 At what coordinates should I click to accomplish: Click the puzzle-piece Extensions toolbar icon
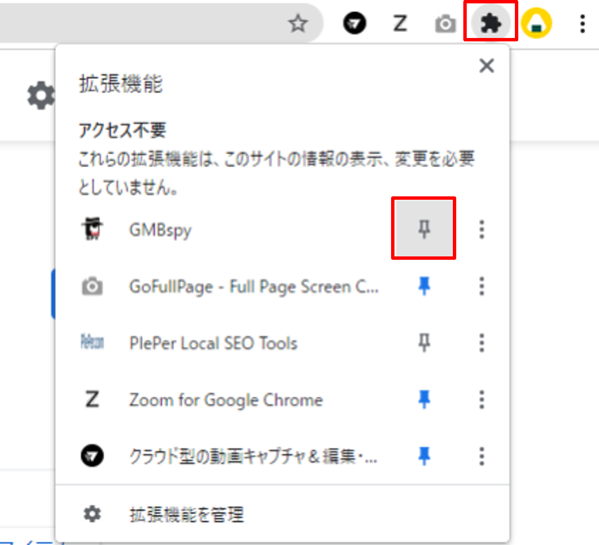point(490,23)
